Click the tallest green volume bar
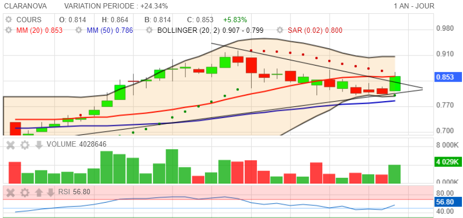The width and height of the screenshot is (463, 218). pos(172,167)
